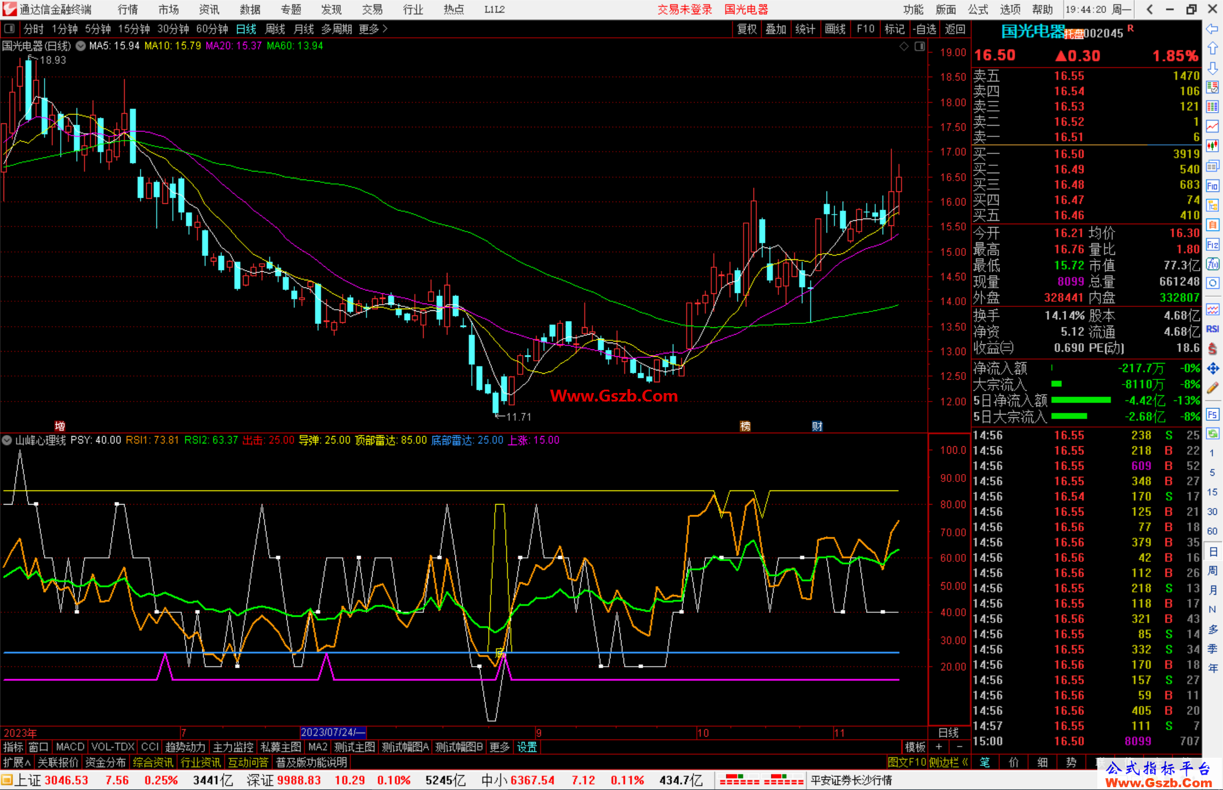Select the 月 monthly period in right sidebar

click(1212, 590)
